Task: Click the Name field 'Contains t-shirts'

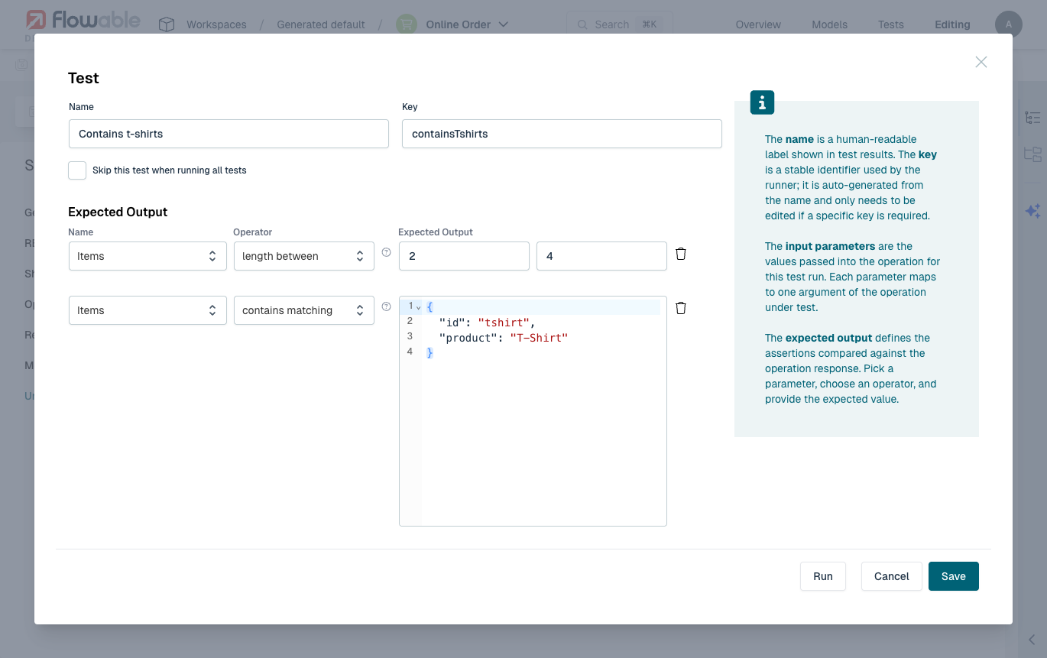Action: pyautogui.click(x=229, y=134)
